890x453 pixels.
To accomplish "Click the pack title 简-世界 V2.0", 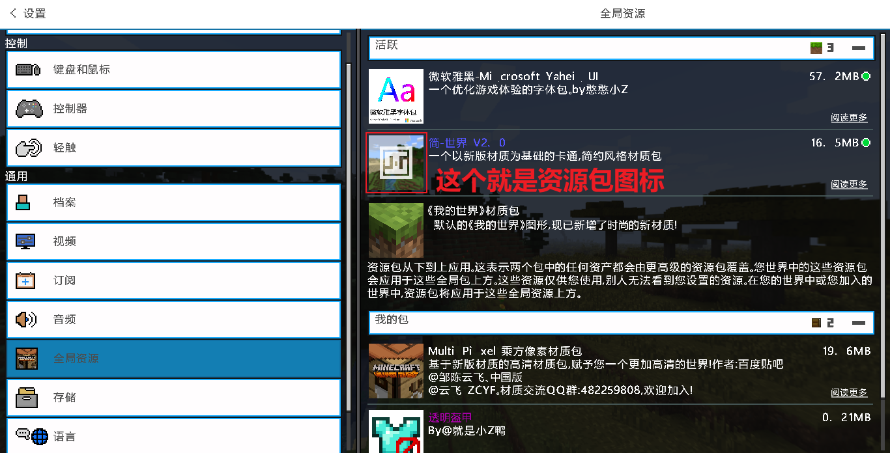I will (467, 143).
